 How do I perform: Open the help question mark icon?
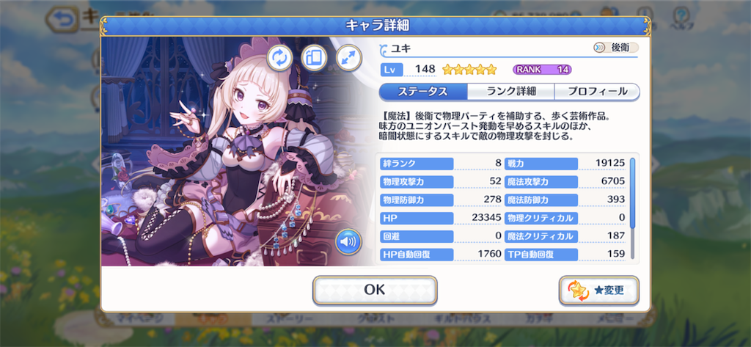tap(680, 17)
